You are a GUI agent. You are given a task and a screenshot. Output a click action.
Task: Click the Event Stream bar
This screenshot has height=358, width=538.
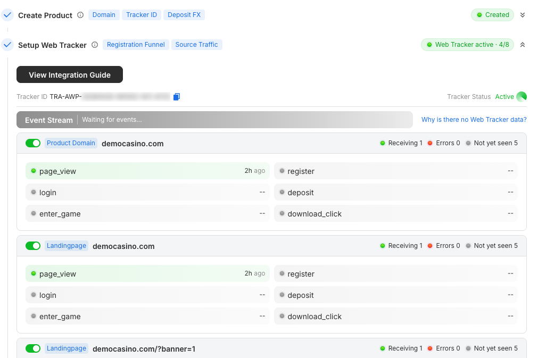pos(214,120)
